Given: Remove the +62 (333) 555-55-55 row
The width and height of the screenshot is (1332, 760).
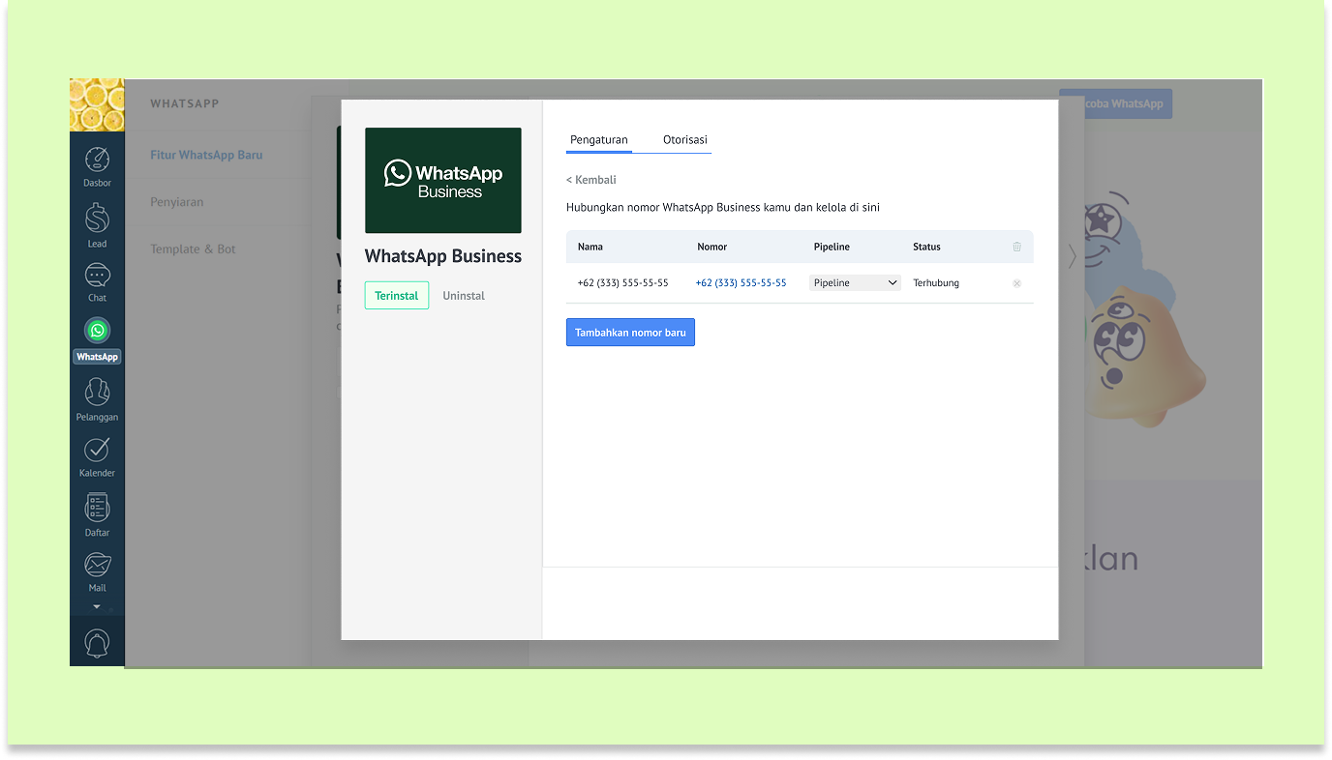Looking at the screenshot, I should pos(1016,283).
